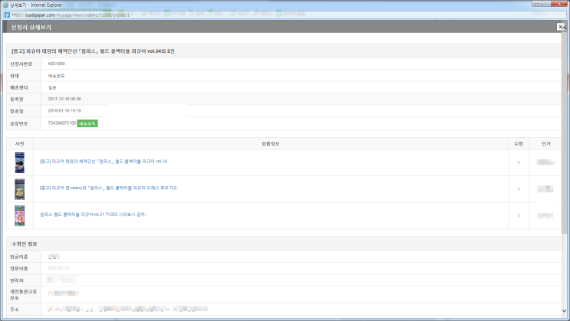Click the 단가 column header

[x=546, y=144]
